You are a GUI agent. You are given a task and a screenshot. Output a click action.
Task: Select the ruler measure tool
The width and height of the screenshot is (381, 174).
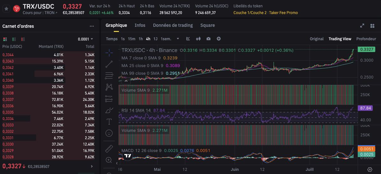109,149
